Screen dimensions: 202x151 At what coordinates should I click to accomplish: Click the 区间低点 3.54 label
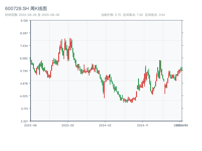tap(155, 15)
